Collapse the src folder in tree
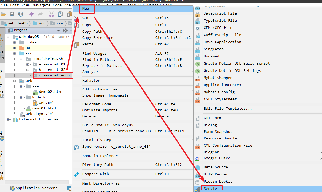 [x=15, y=53]
